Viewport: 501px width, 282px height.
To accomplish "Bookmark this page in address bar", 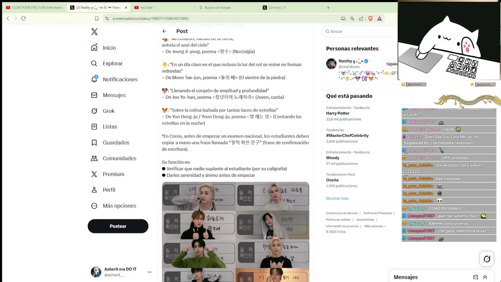I will 97,18.
